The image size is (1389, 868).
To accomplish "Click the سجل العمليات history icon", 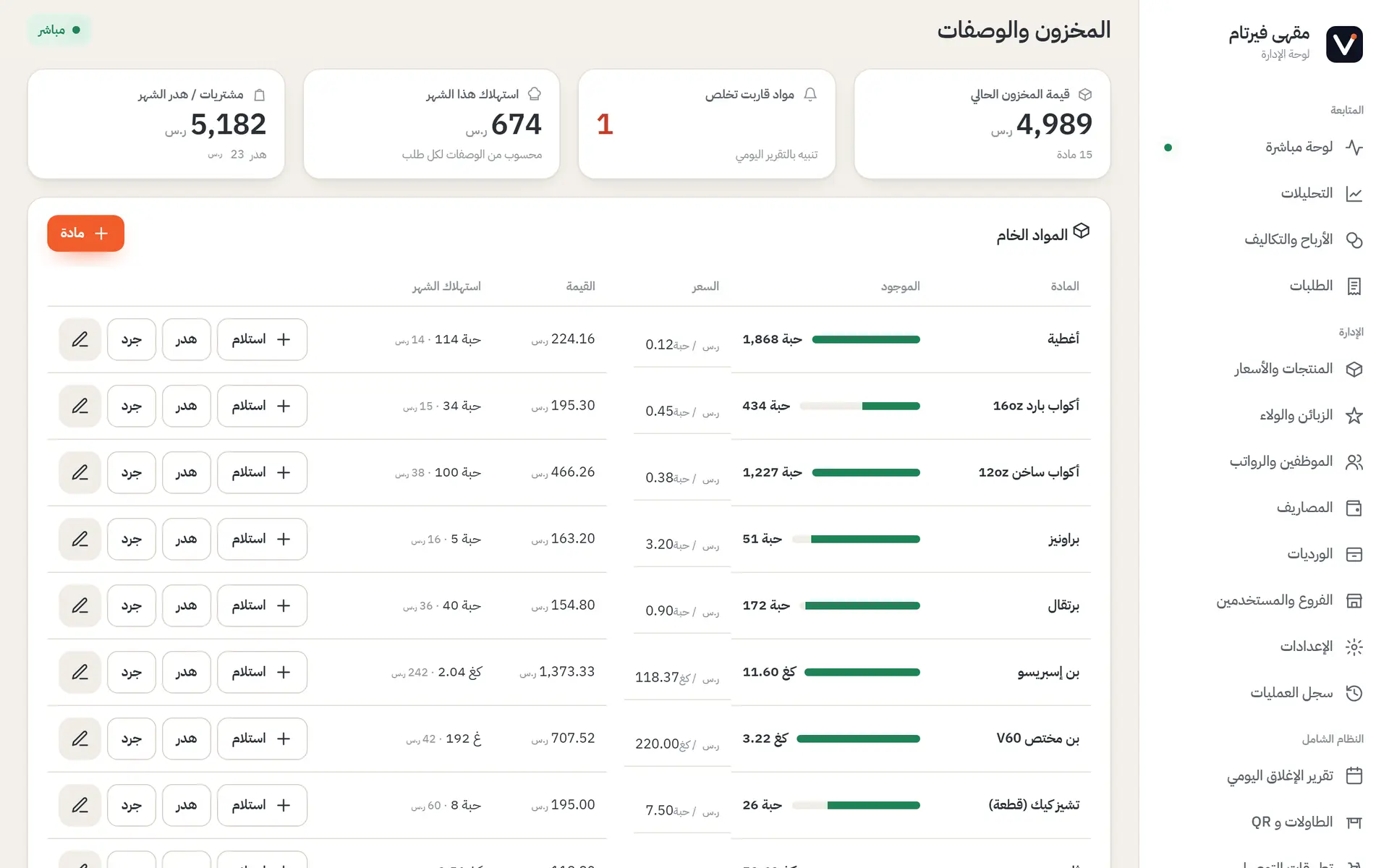I will [x=1354, y=693].
